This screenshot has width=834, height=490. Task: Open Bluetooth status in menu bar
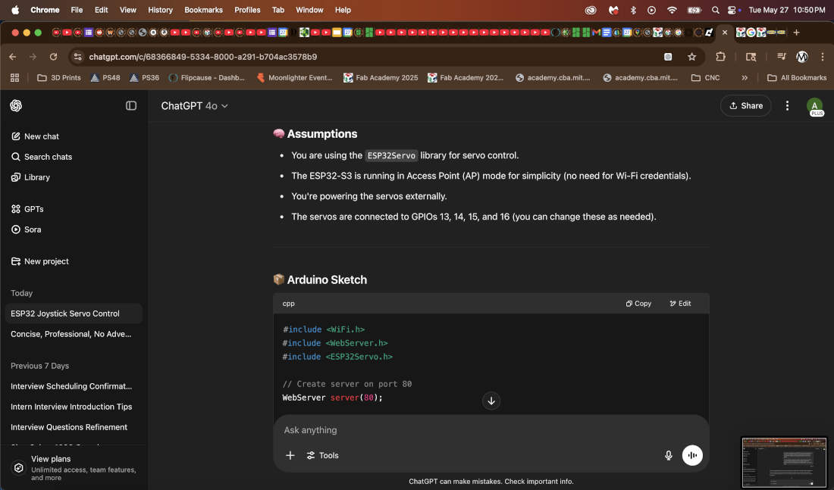point(633,10)
